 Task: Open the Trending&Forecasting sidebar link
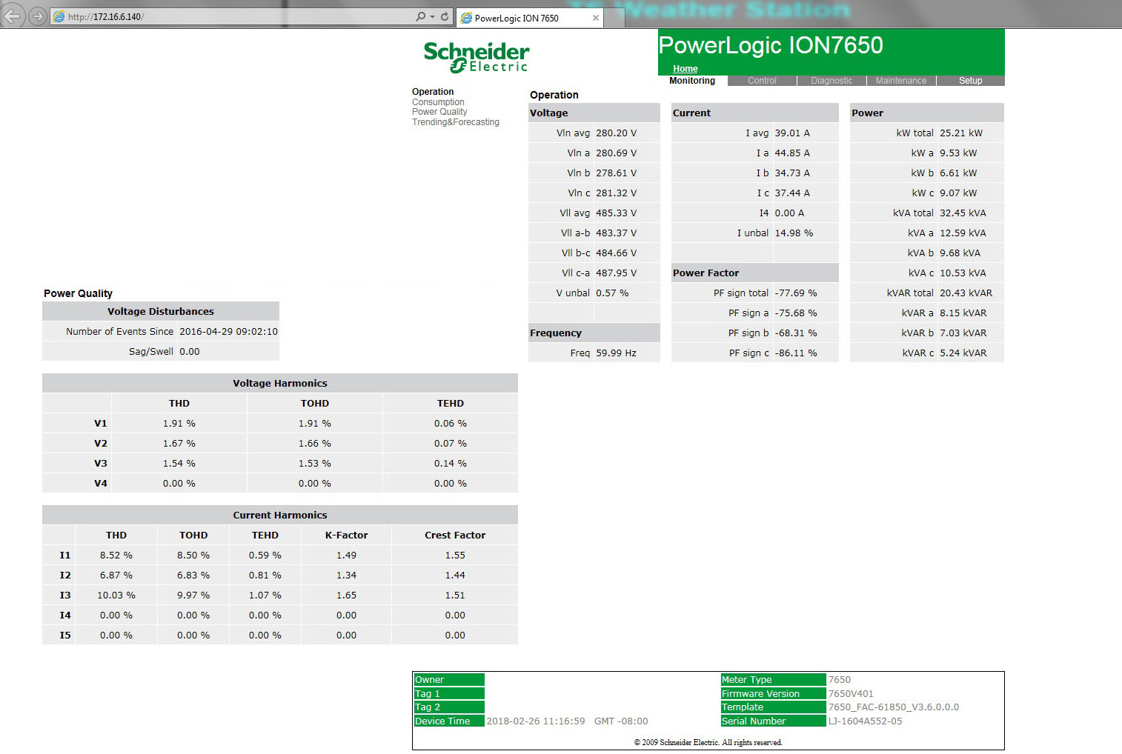point(456,122)
